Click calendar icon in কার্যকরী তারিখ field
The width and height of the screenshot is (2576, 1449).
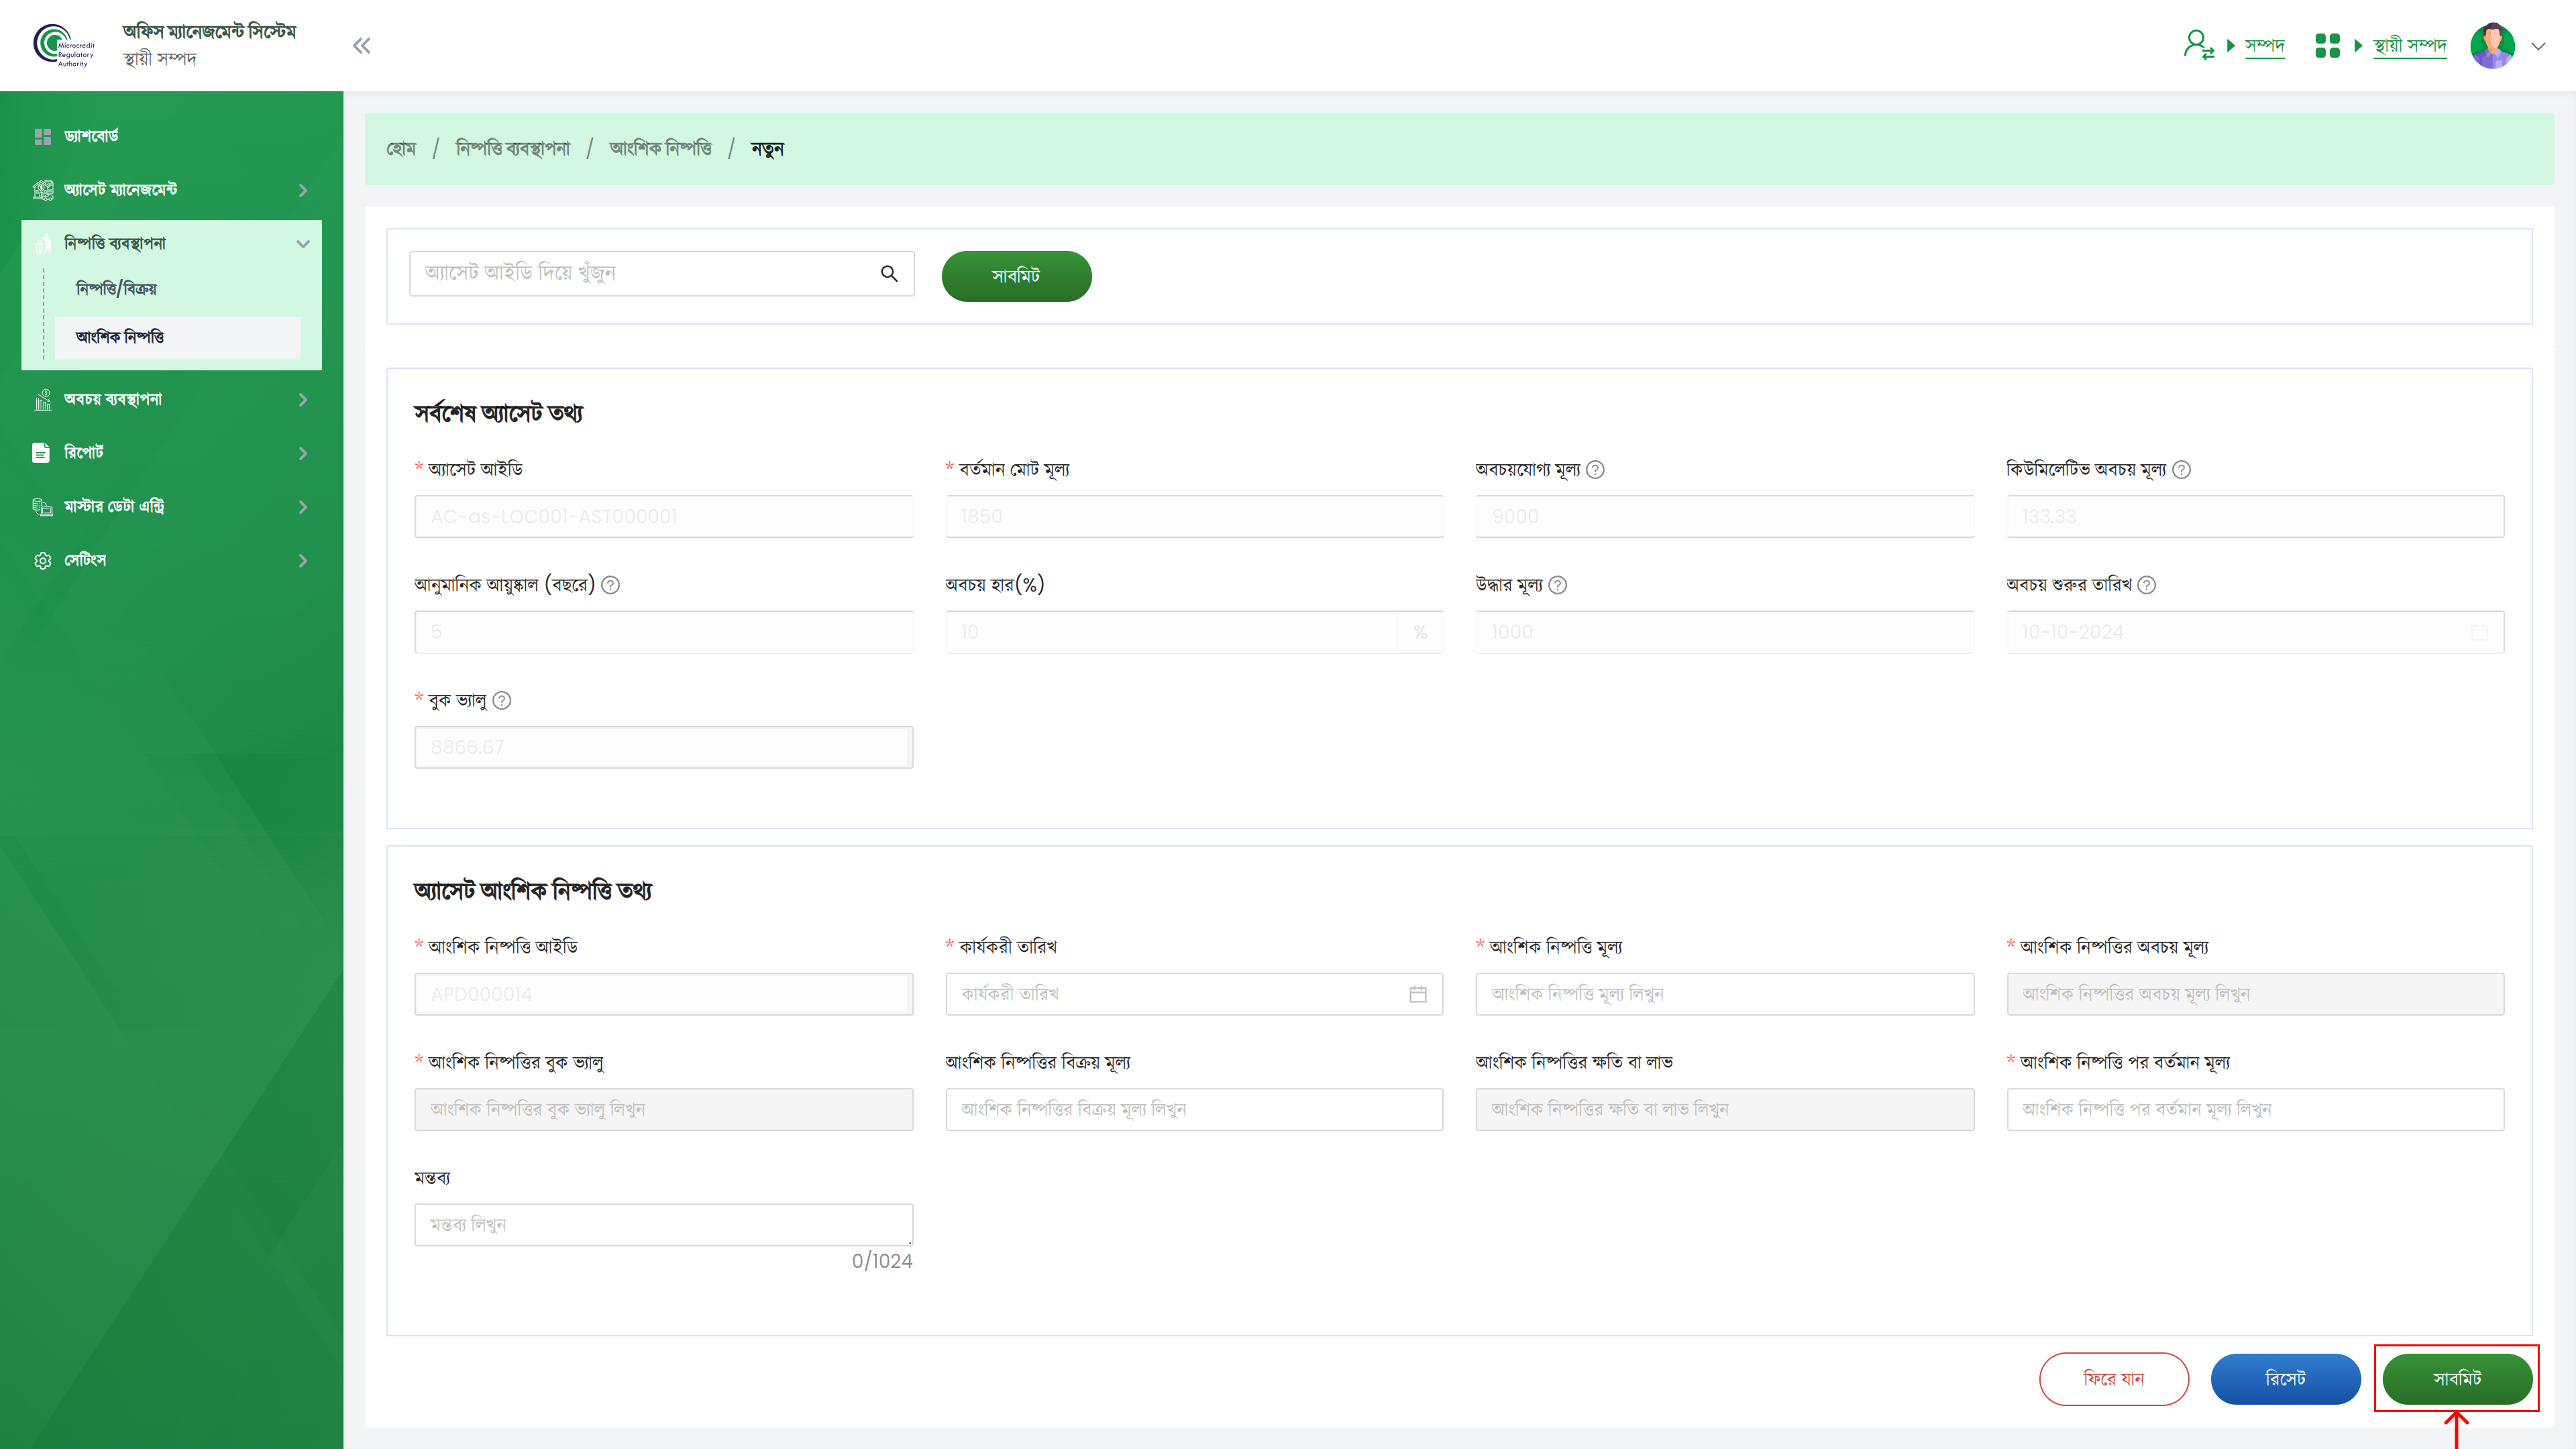(x=1417, y=994)
